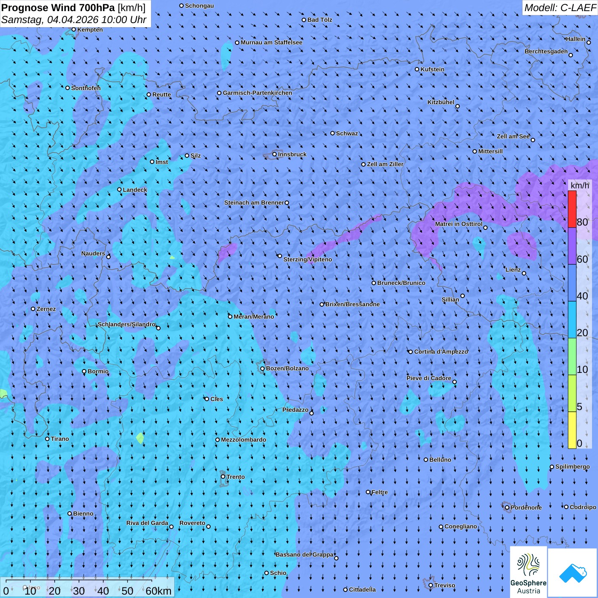The height and width of the screenshot is (598, 598).
Task: Click the Garmisch-Partenkirchen label
Action: point(258,93)
